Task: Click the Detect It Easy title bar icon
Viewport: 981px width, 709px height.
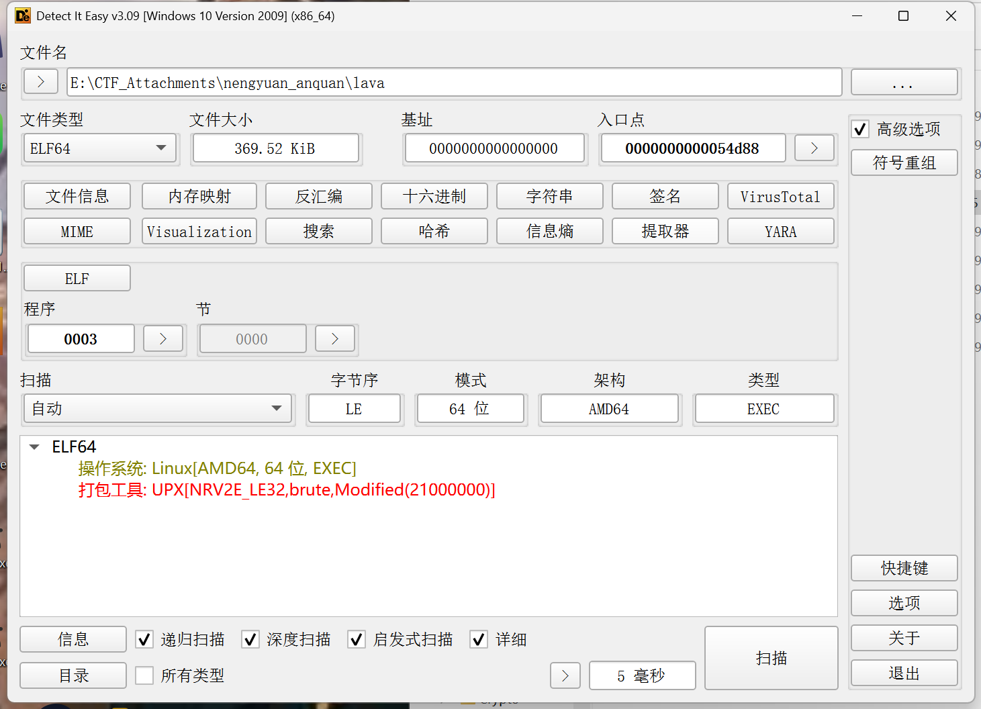Action: point(23,15)
